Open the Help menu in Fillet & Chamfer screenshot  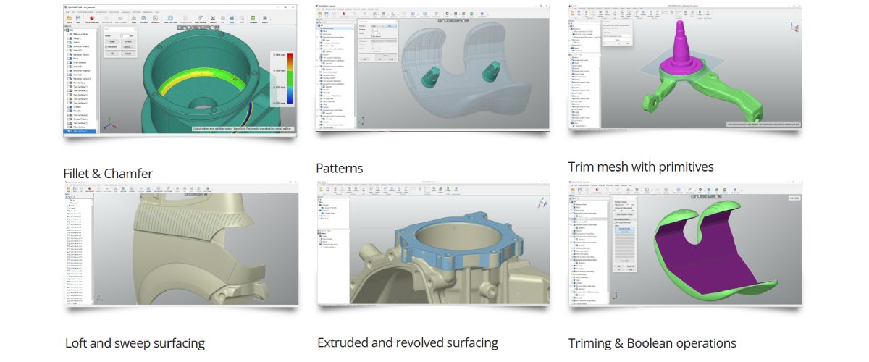point(157,12)
